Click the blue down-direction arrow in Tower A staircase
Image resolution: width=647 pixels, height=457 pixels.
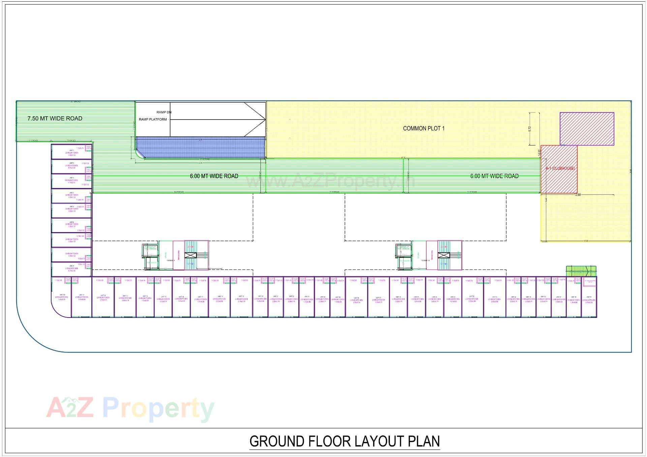191,264
